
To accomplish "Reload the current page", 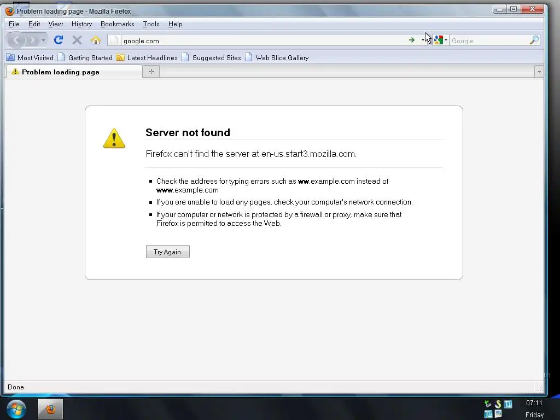I will [59, 40].
